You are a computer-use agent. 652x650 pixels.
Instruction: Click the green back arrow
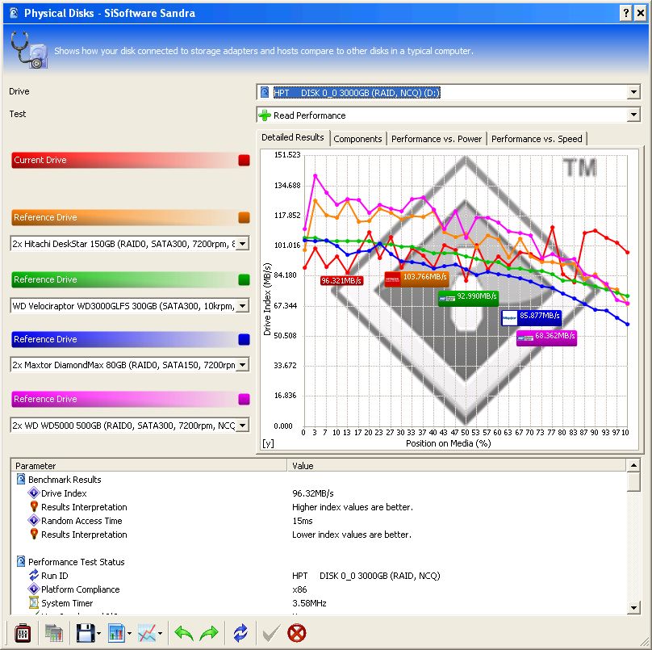coord(184,633)
